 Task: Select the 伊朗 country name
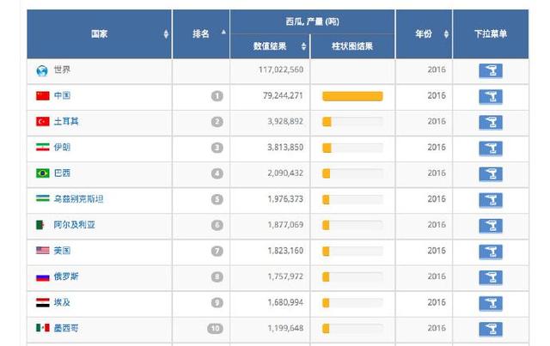click(62, 148)
